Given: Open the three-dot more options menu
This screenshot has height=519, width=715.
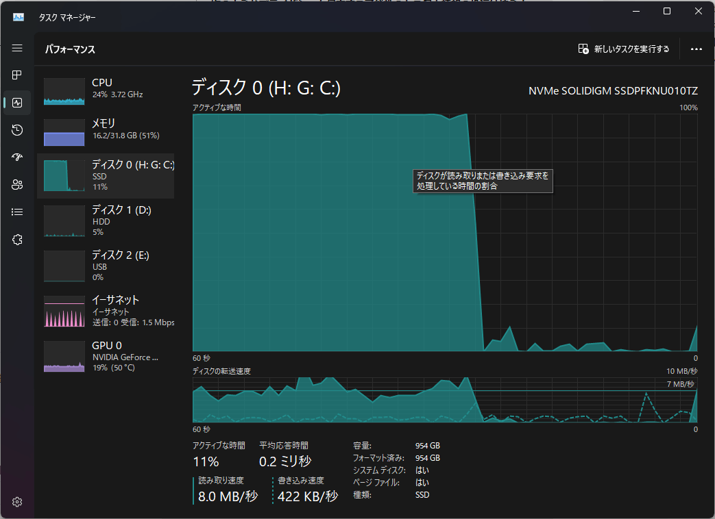Looking at the screenshot, I should click(696, 49).
